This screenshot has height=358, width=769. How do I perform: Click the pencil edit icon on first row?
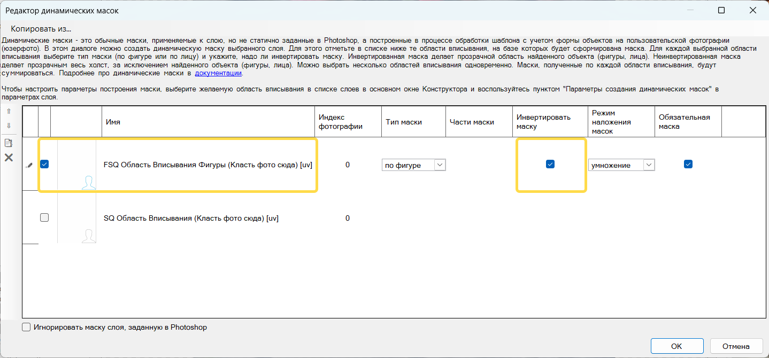(29, 166)
